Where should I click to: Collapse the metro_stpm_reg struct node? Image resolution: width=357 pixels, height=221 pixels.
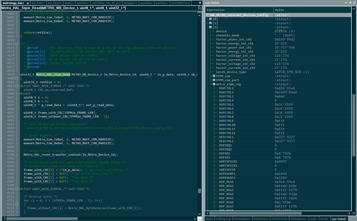[214, 84]
